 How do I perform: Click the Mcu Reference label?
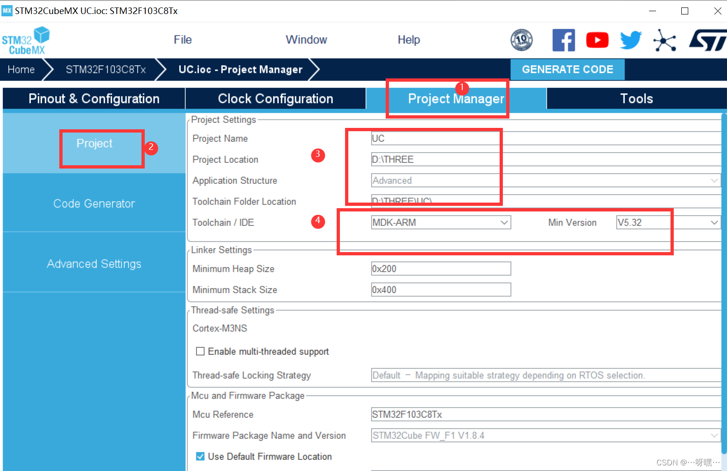point(223,414)
